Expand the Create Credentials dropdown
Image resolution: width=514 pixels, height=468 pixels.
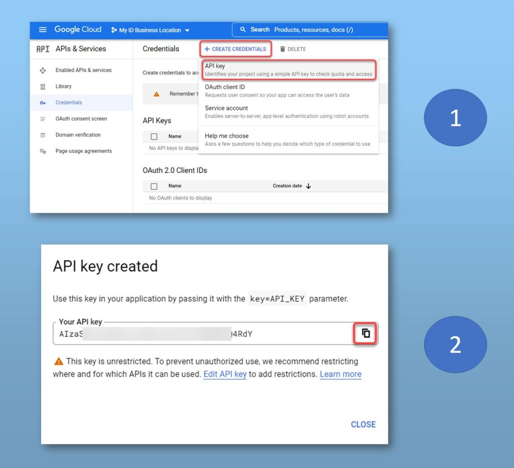235,49
